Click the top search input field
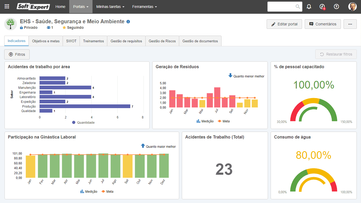The width and height of the screenshot is (361, 203). [x=281, y=7]
